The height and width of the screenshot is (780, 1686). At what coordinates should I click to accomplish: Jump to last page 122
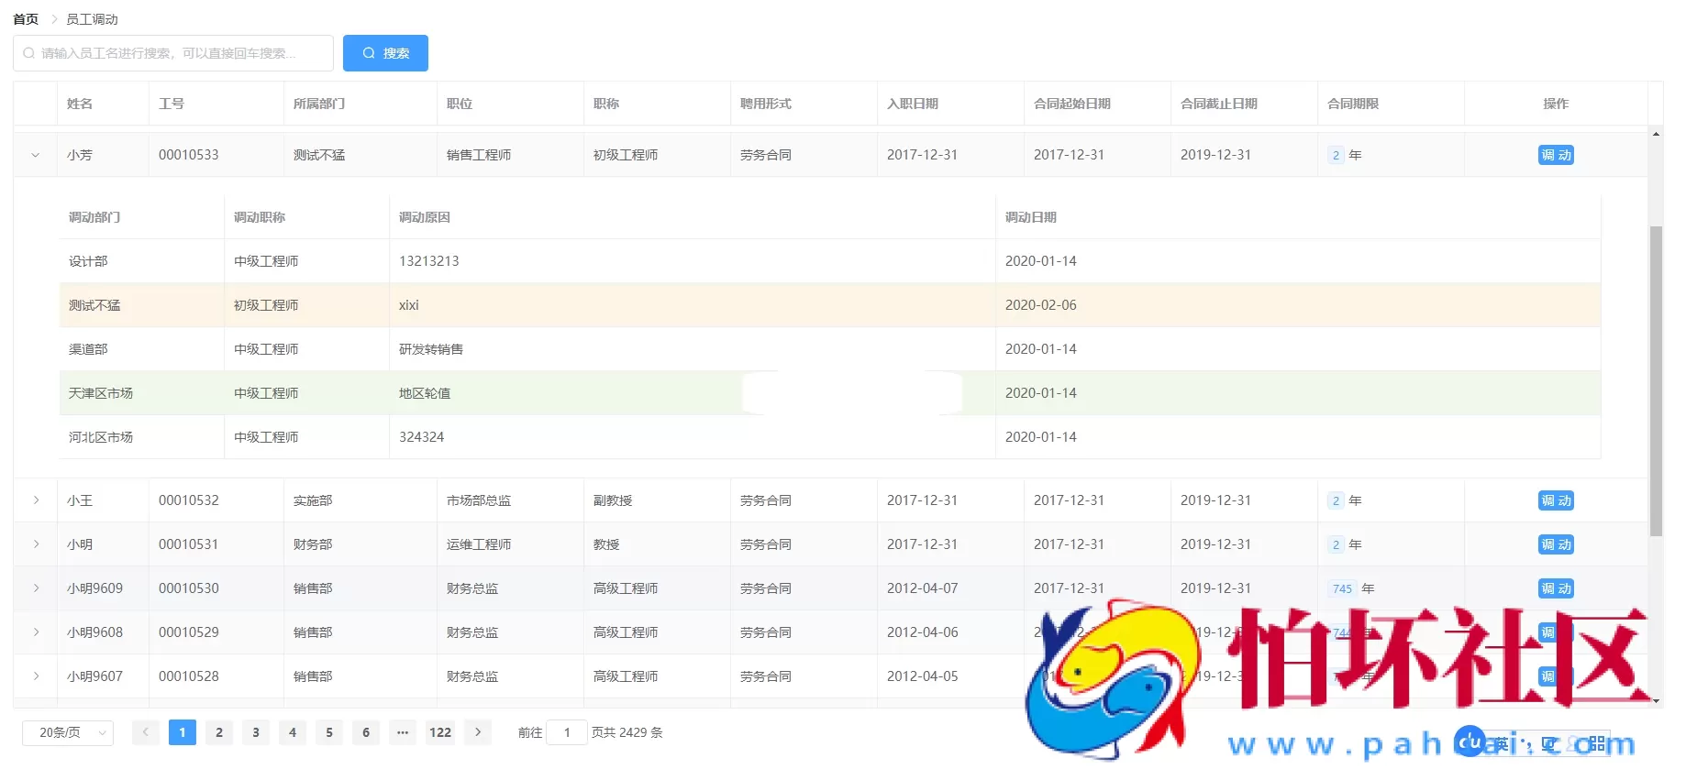pyautogui.click(x=440, y=732)
